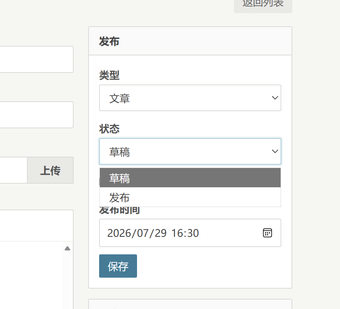Image resolution: width=340 pixels, height=309 pixels.
Task: Click the file path field beside 上传
Action: pos(13,170)
